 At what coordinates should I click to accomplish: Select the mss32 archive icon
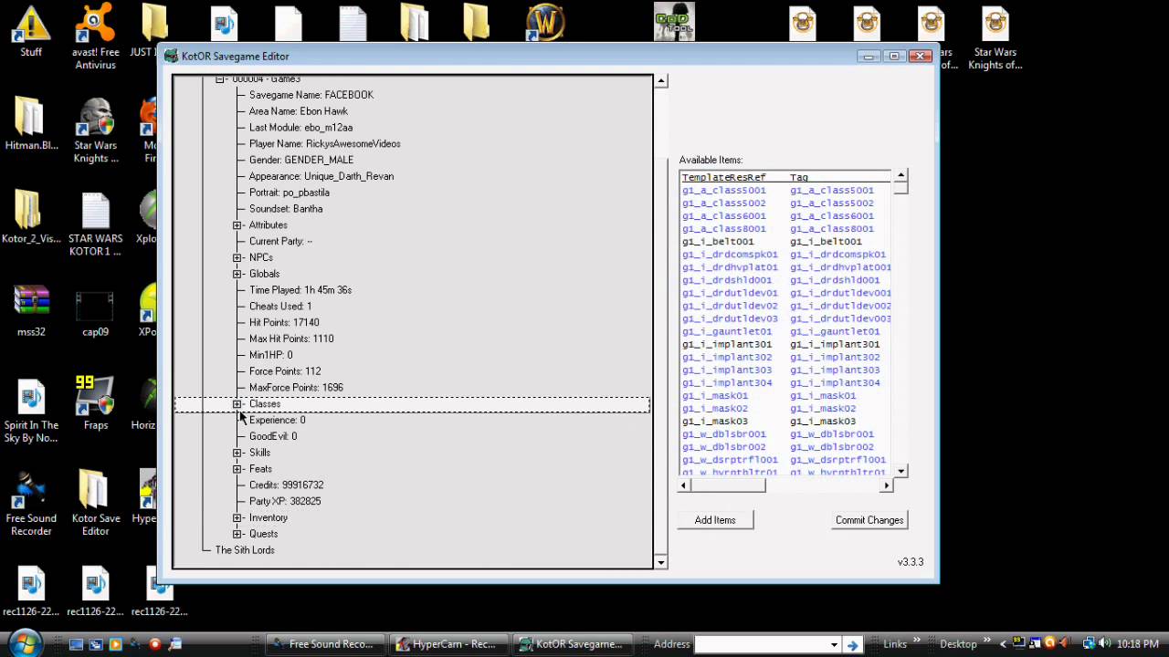[x=31, y=310]
